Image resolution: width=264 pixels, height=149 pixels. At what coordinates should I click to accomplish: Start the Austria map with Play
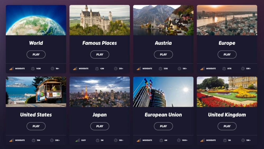pos(163,55)
